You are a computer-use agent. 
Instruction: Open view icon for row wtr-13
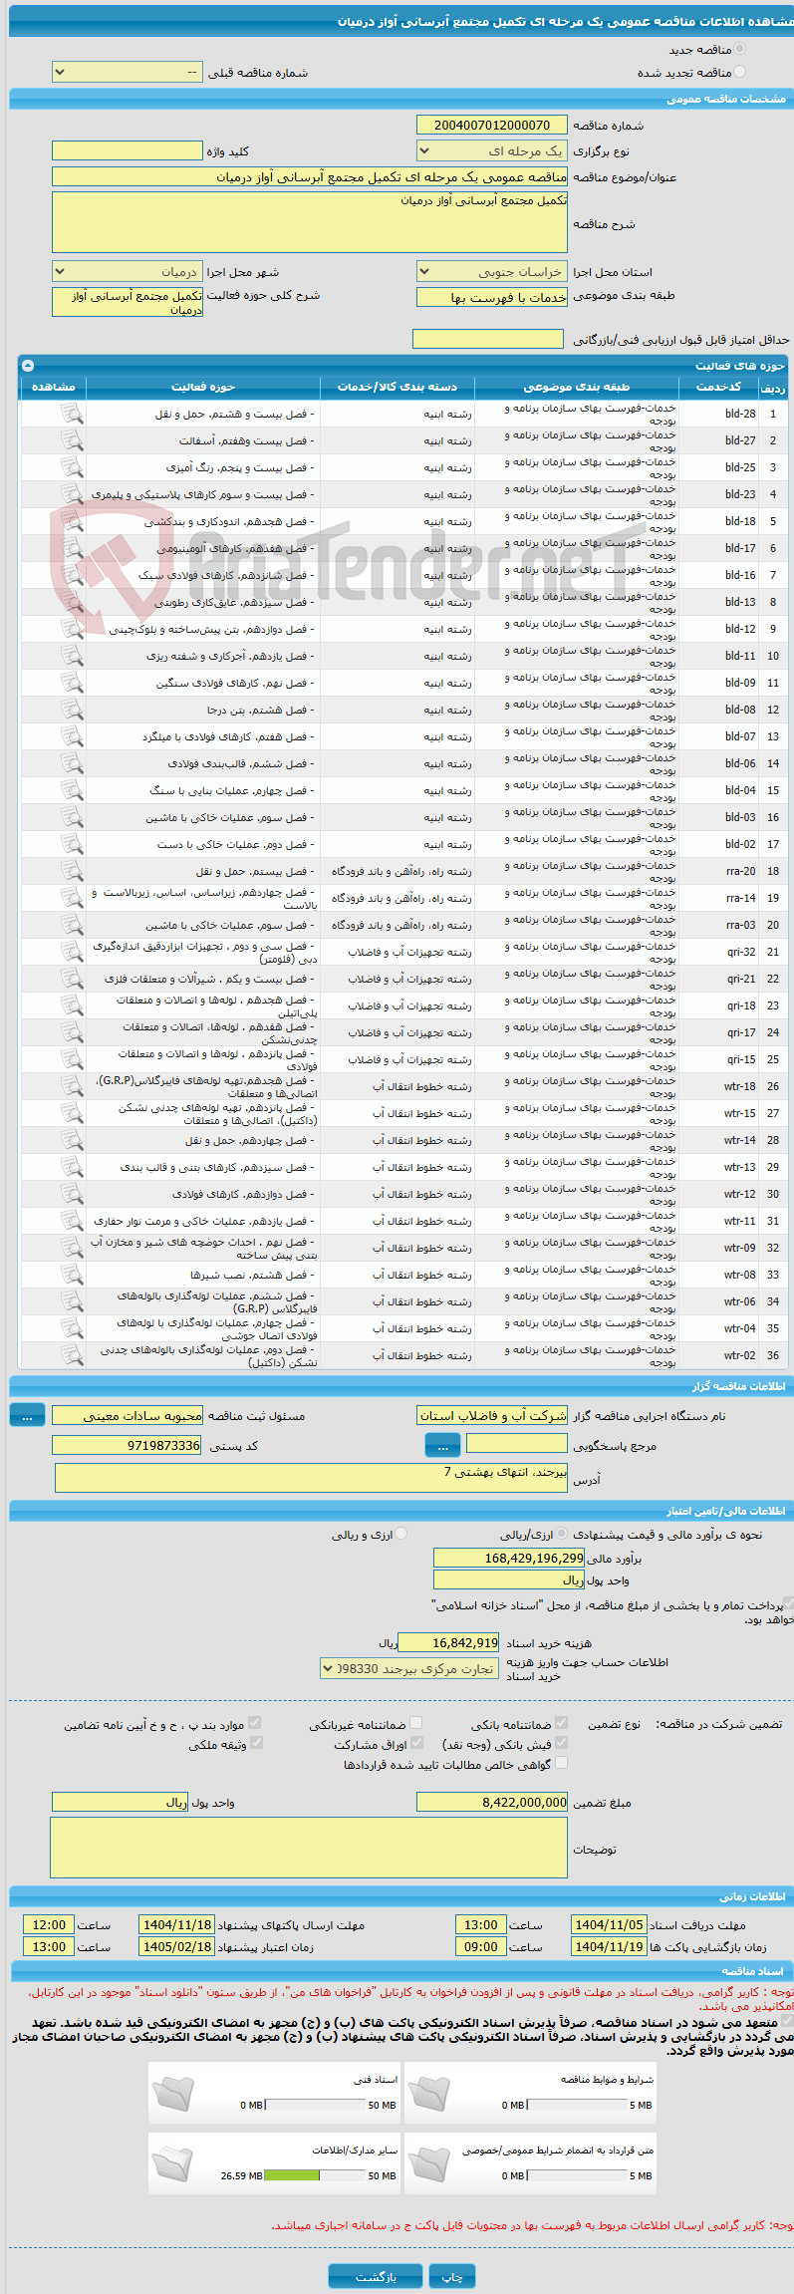tap(72, 1167)
